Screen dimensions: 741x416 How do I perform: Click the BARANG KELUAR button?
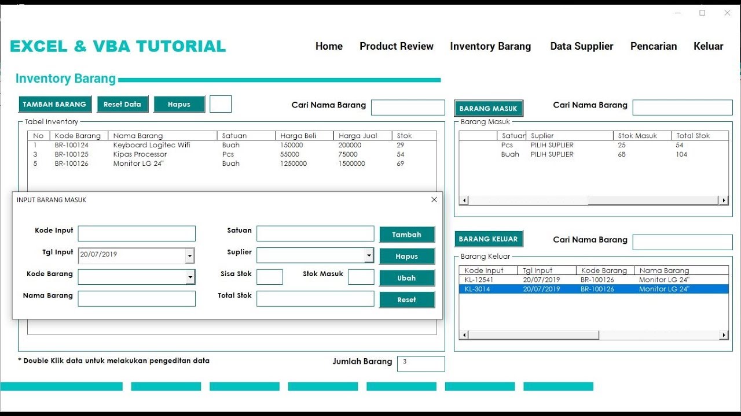489,239
